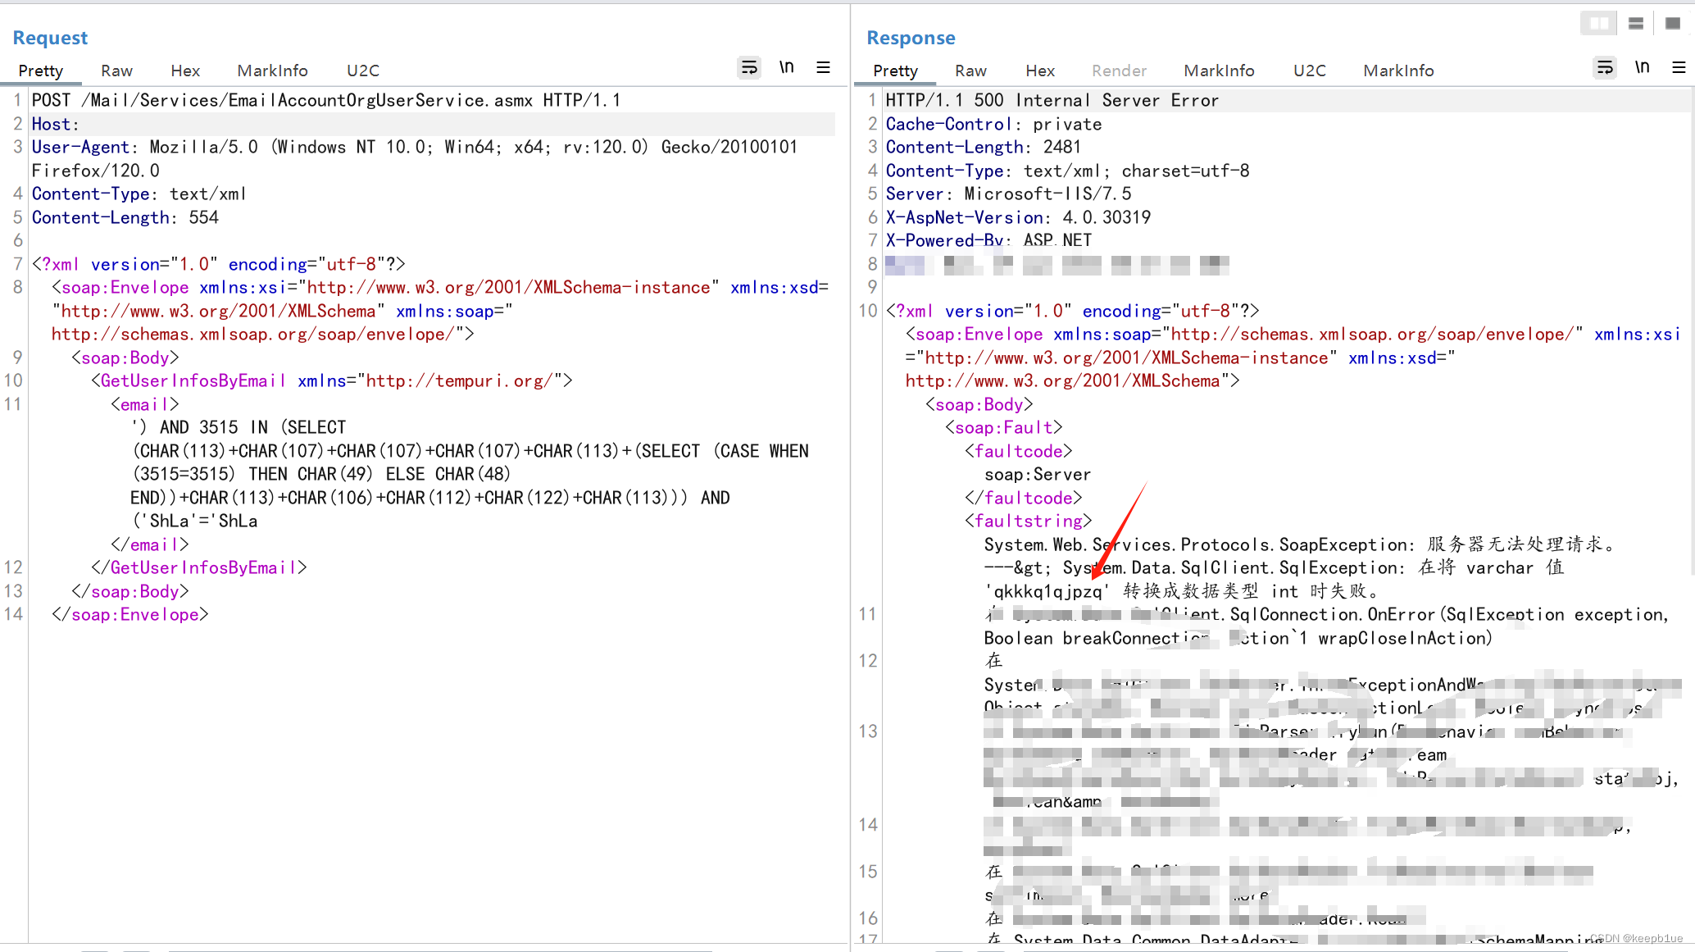Select Request U2C tab

(x=363, y=71)
